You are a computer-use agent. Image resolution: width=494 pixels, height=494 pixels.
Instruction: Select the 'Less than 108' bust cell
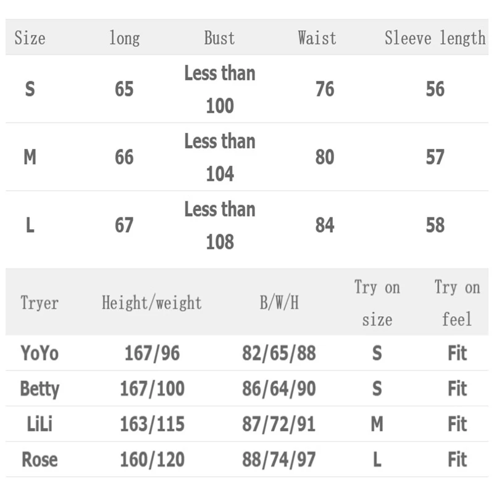tap(219, 225)
